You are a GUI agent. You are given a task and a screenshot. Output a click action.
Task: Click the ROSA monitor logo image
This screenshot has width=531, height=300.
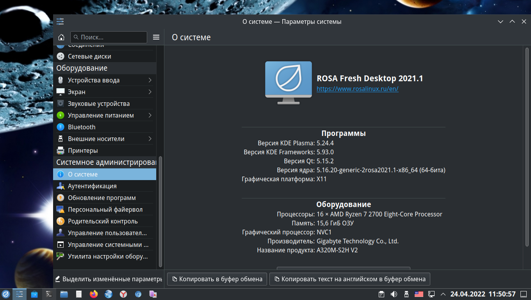point(289,82)
